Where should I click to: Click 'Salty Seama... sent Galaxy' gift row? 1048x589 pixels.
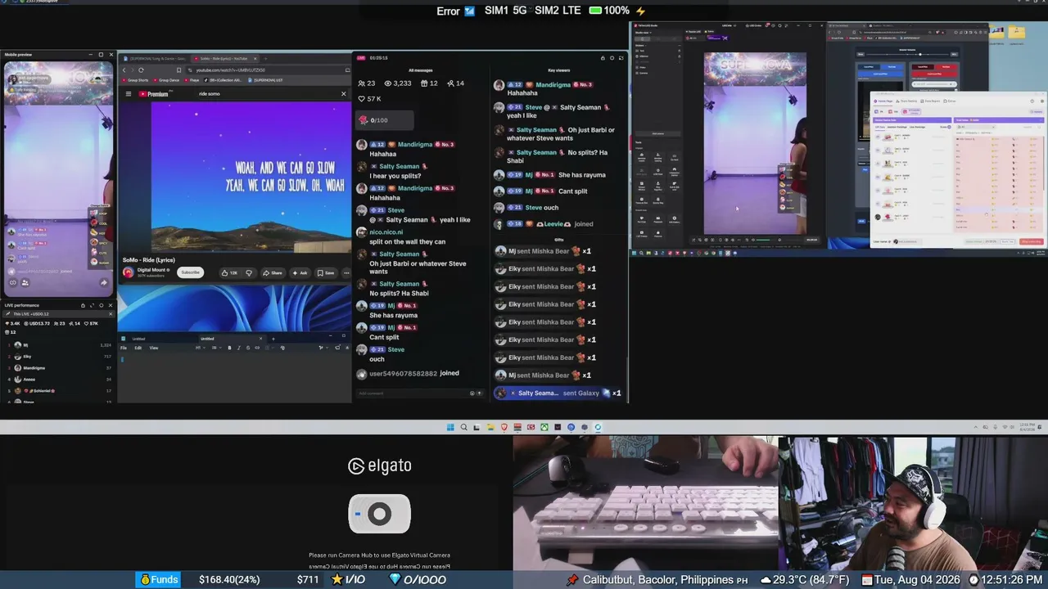(560, 393)
